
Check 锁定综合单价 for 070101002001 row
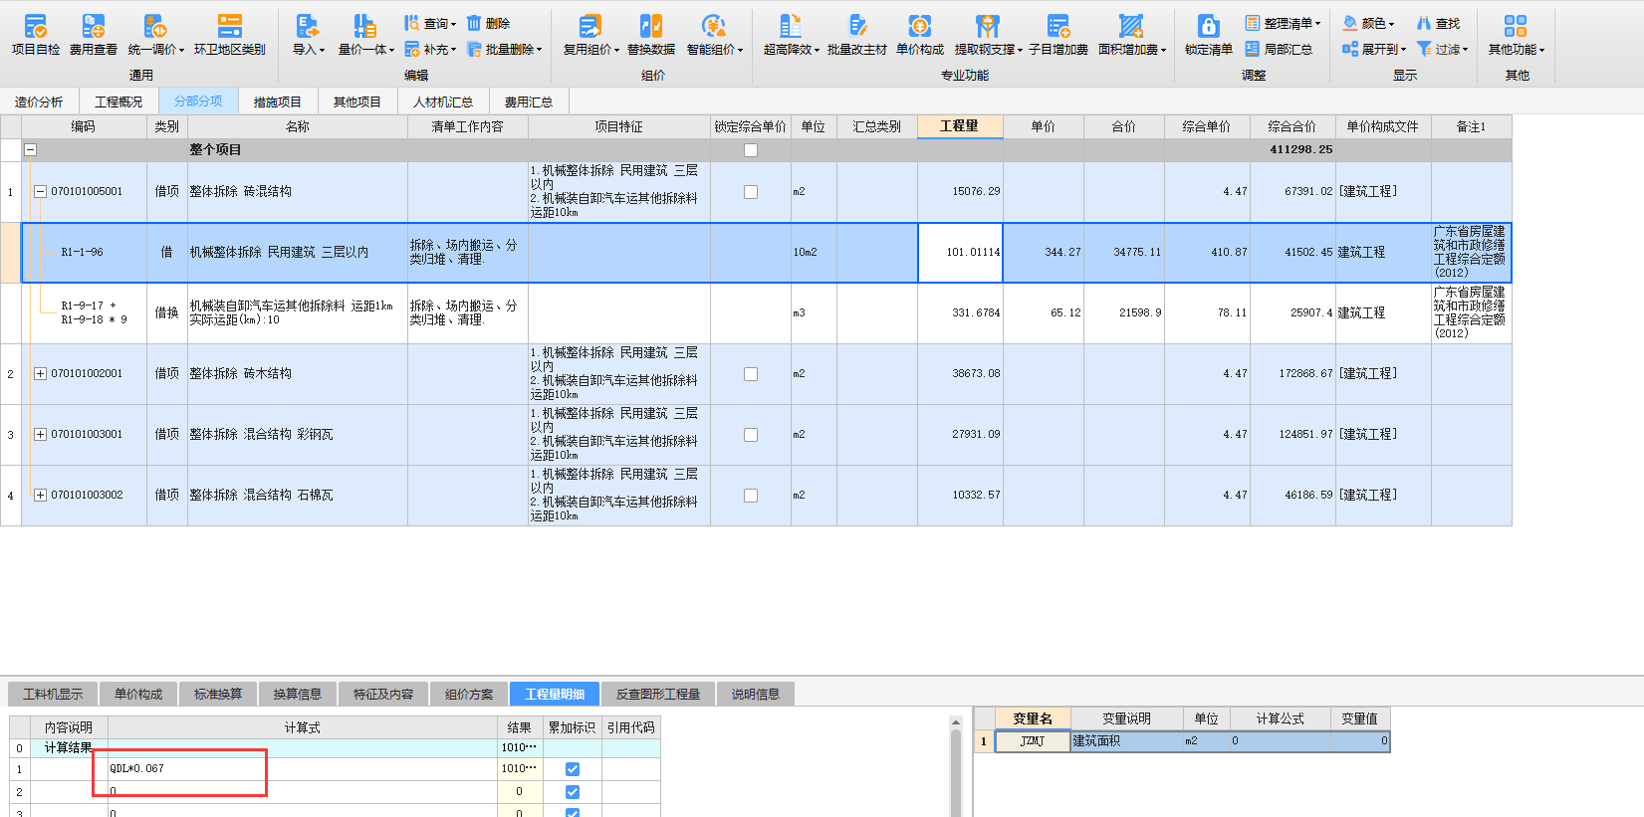(751, 374)
